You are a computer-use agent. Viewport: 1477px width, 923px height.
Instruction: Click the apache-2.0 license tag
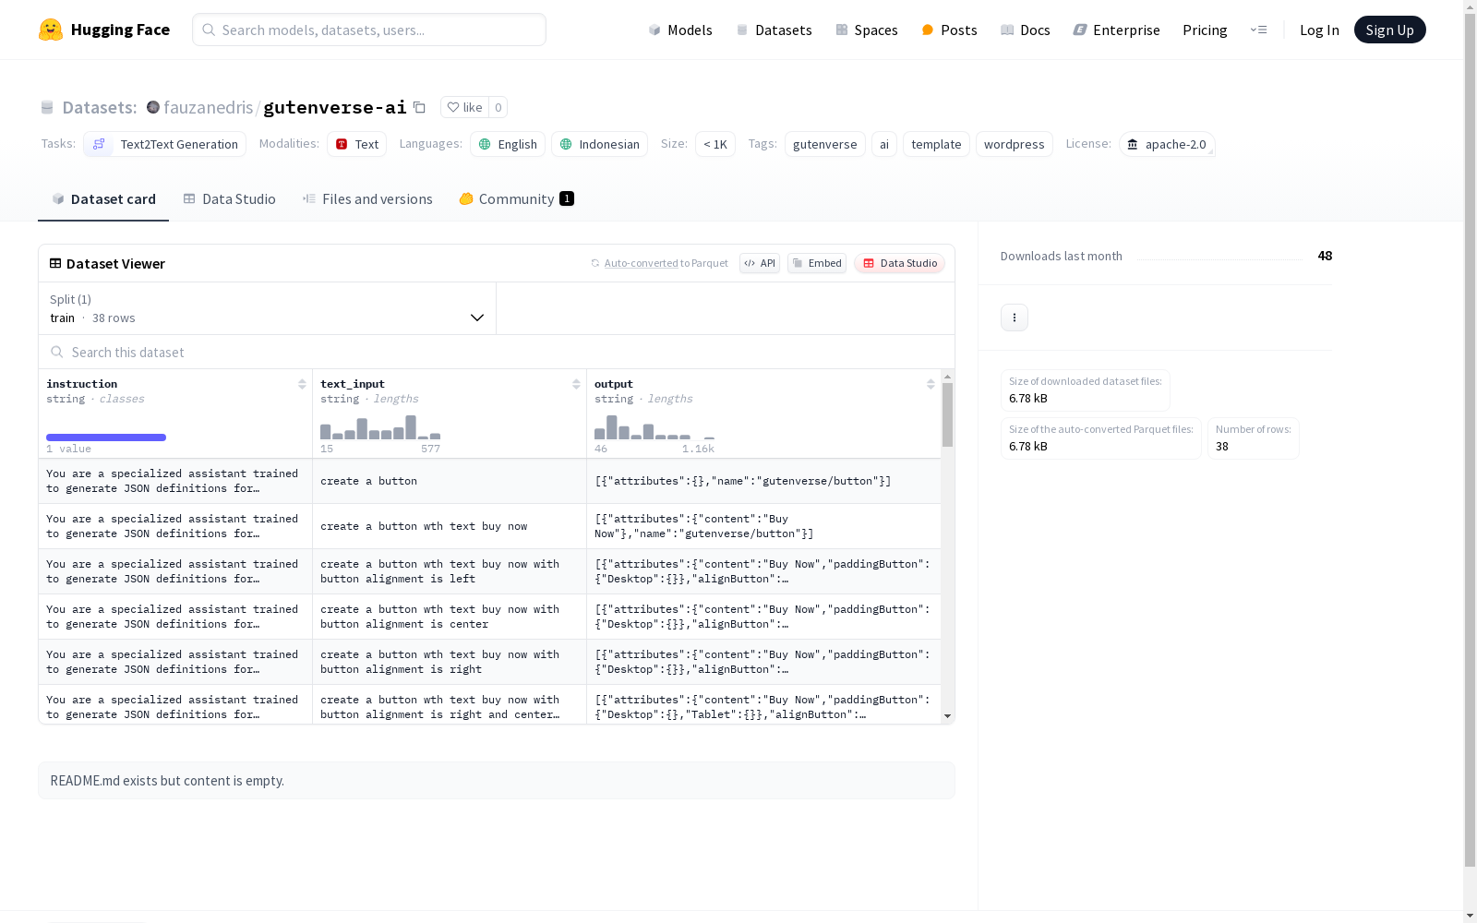point(1167,144)
